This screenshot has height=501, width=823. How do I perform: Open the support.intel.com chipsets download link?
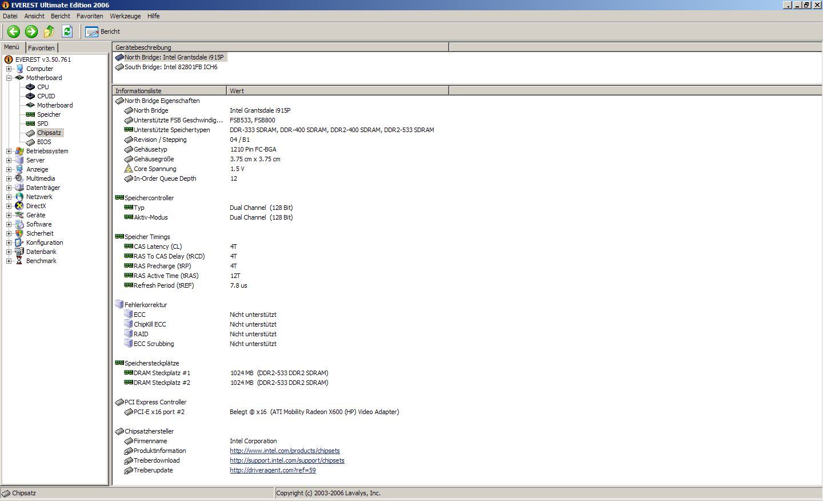click(287, 460)
